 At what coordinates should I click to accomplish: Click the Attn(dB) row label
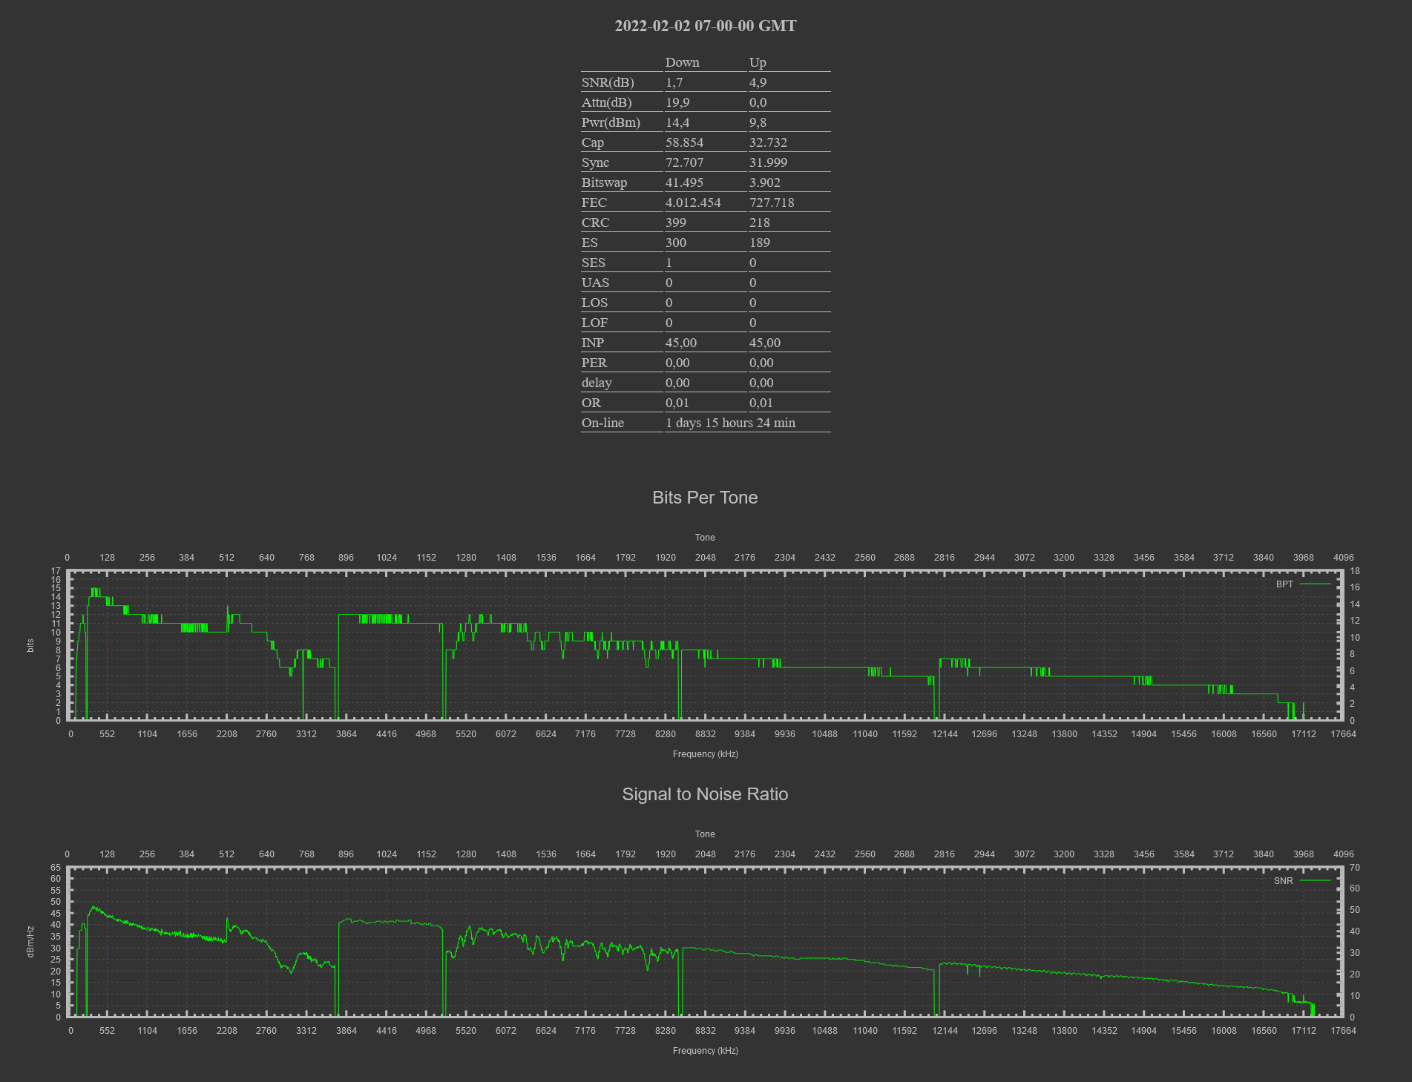(x=607, y=102)
